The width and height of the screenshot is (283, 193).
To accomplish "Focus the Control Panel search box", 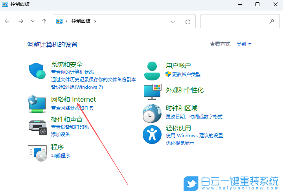I will [240, 22].
